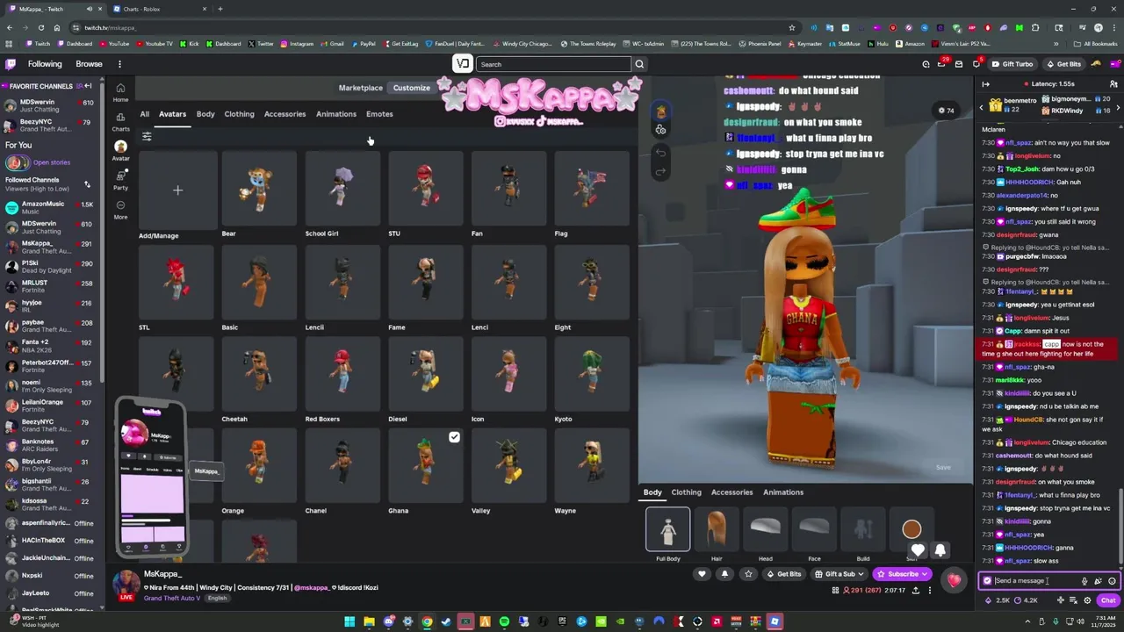Click the Gift Turbo button

1012,64
